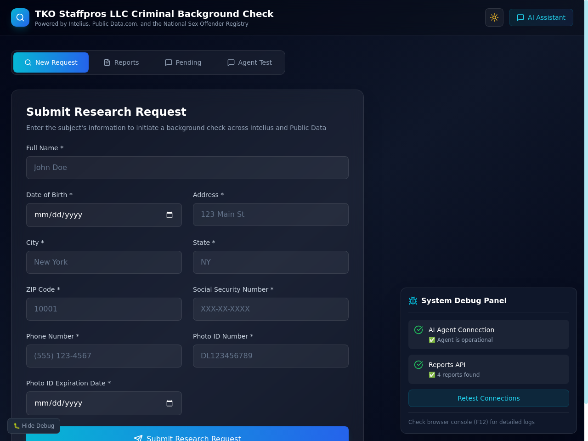Toggle light theme with the sun icon

494,17
